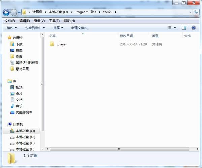
Task: Click the date 2018-05-14 21:29
Action: click(x=133, y=44)
